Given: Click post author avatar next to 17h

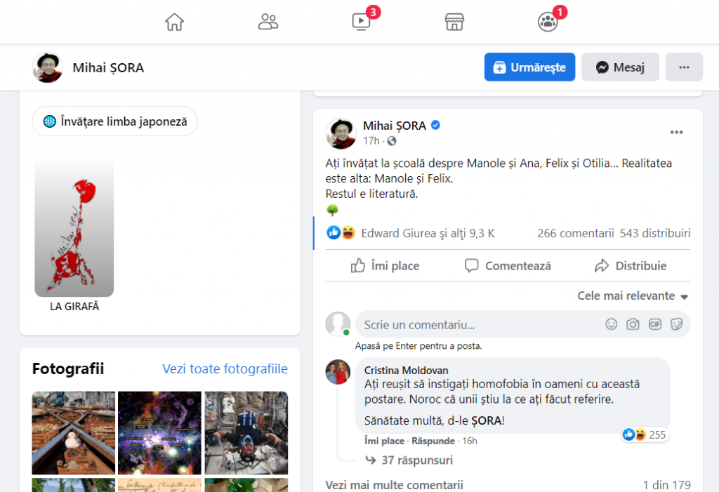Looking at the screenshot, I should (341, 133).
